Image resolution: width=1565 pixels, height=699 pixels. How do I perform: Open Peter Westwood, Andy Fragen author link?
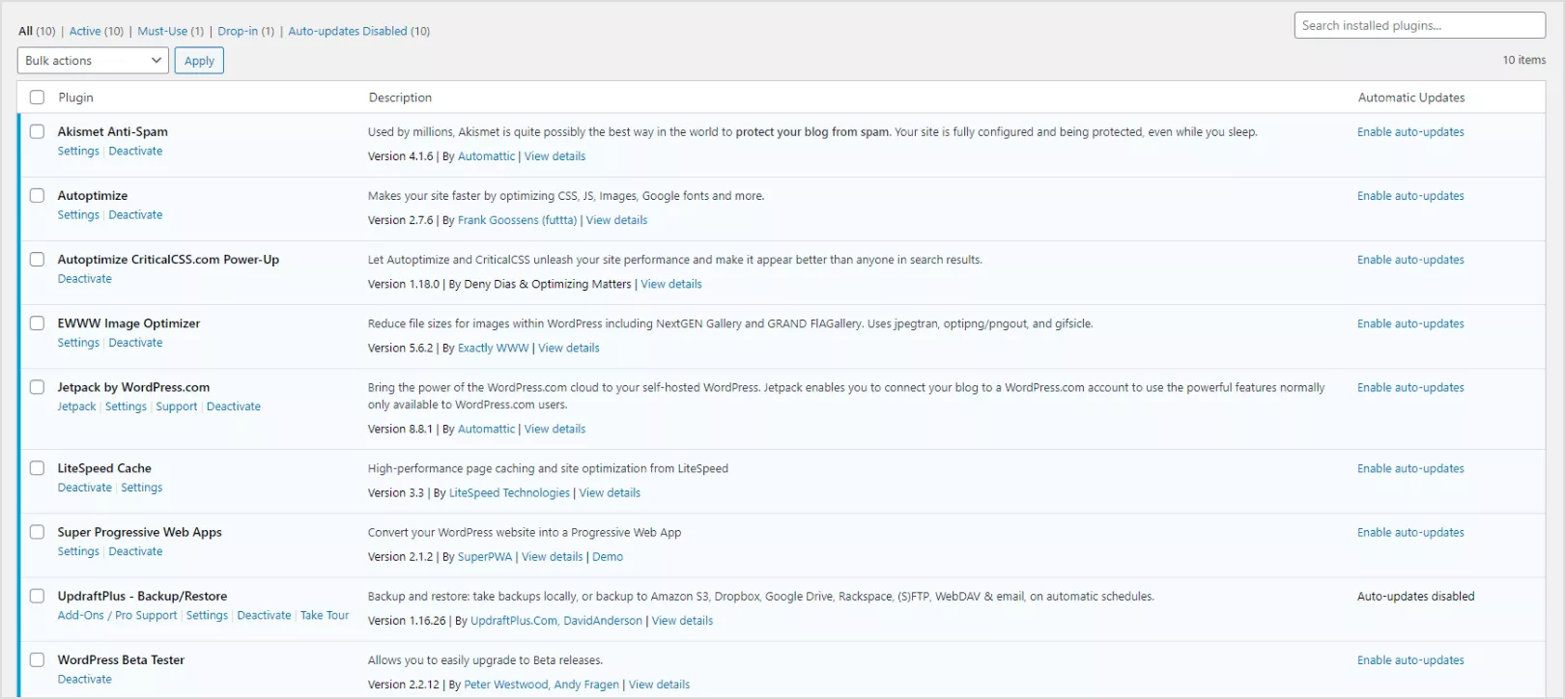coord(542,685)
